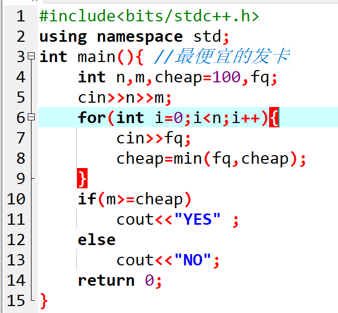Click 'cin' on line 5

(x=92, y=97)
